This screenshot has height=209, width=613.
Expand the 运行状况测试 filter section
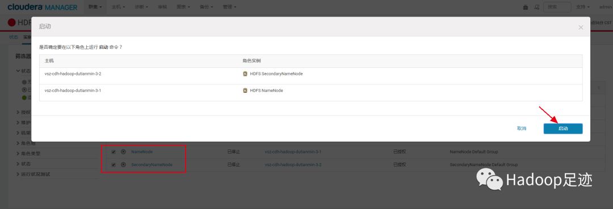[x=33, y=174]
